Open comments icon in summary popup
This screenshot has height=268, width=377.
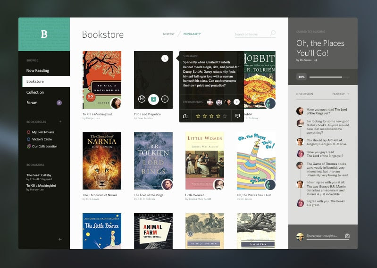(237, 116)
